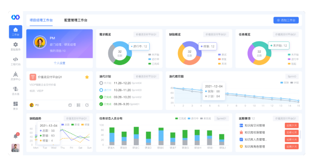Viewport: 313px width, 160px height.
Task: Open Sprint01 dropdown in 任务状态人员分布
Action: tap(221, 119)
